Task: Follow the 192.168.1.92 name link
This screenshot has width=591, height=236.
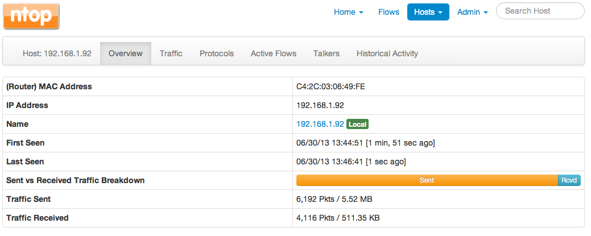Action: coord(320,124)
